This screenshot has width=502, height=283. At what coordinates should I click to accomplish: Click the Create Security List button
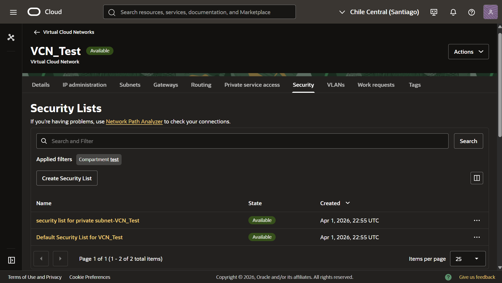(x=67, y=178)
